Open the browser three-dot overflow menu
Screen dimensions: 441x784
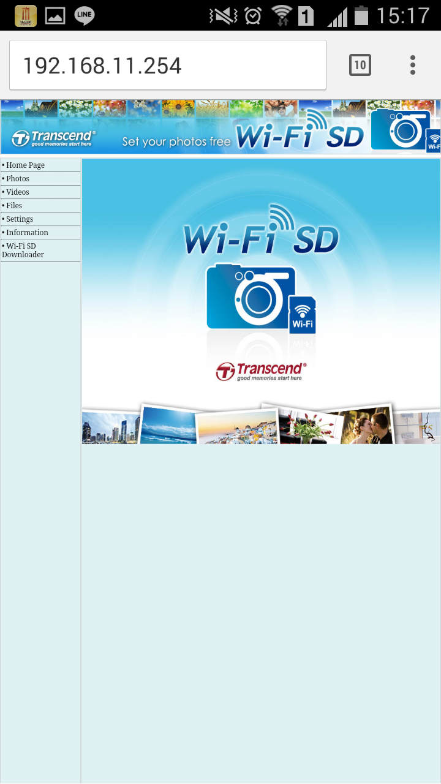[413, 65]
